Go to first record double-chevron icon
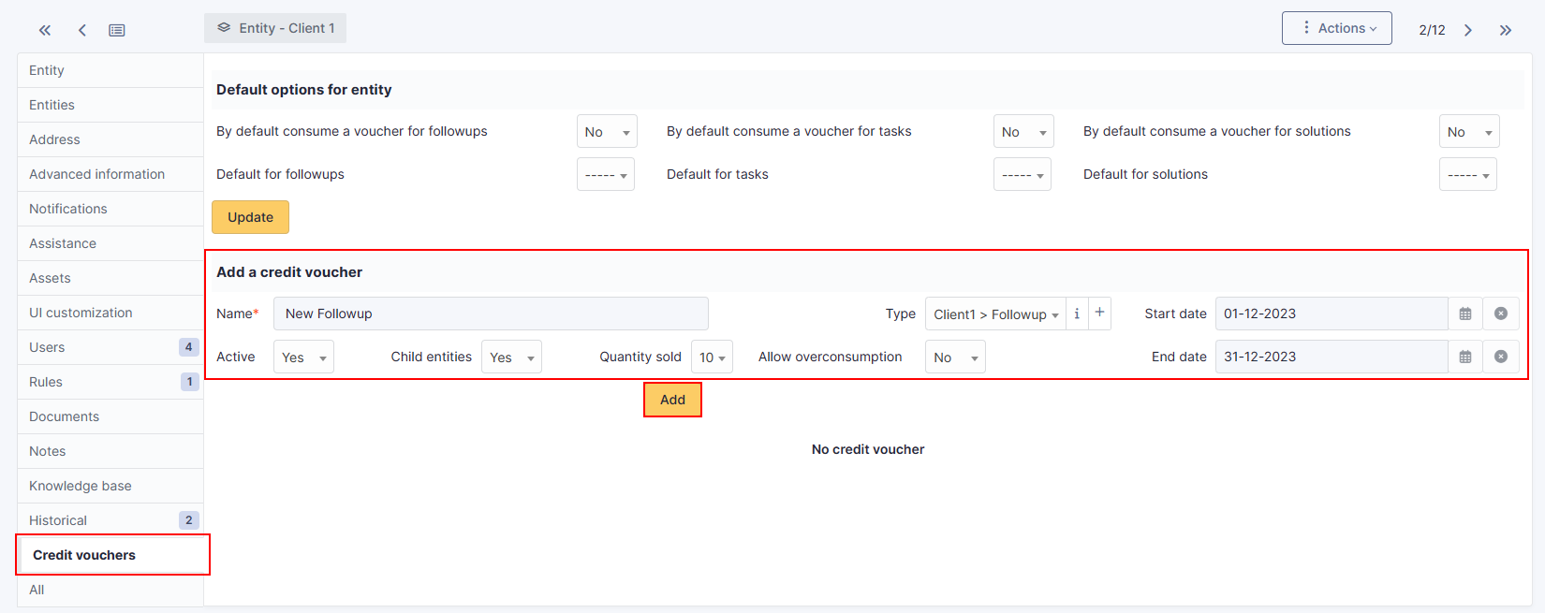 (44, 30)
